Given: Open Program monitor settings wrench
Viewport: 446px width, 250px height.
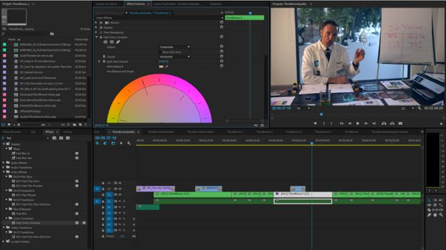Looking at the screenshot, I should pos(419,108).
